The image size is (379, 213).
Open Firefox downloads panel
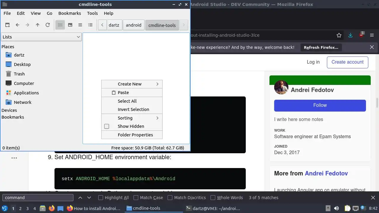[351, 35]
